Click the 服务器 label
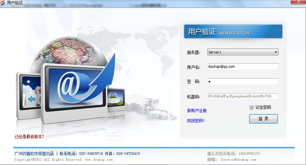306x165 pixels. pos(193,53)
